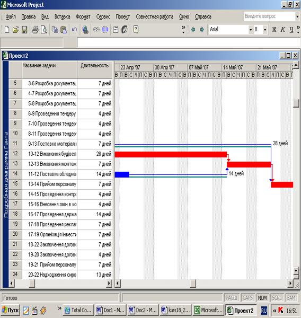Save project with floppy disk icon
301x318 pixels.
pyautogui.click(x=24, y=30)
